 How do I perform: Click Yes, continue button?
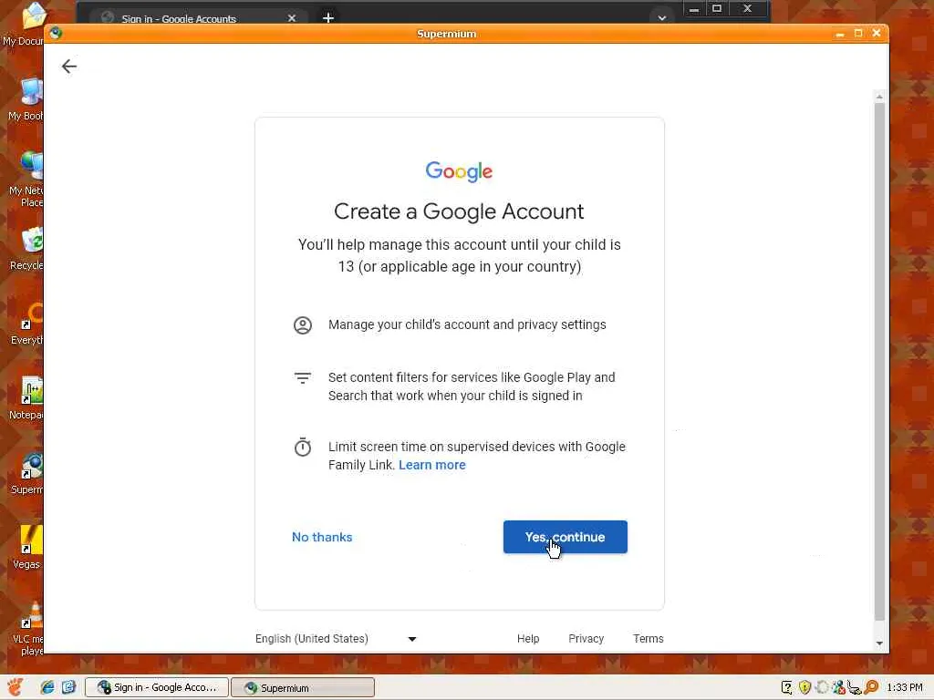click(x=565, y=537)
